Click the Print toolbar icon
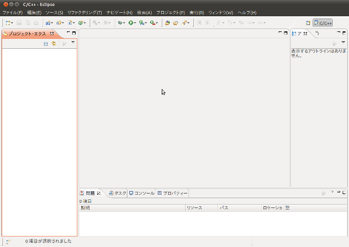Screen dimensions: 349x247 click(36, 23)
